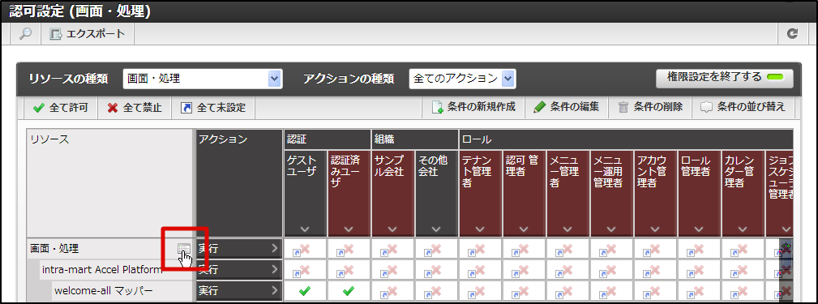Click the refresh icon at top right
The height and width of the screenshot is (304, 818).
pyautogui.click(x=792, y=34)
